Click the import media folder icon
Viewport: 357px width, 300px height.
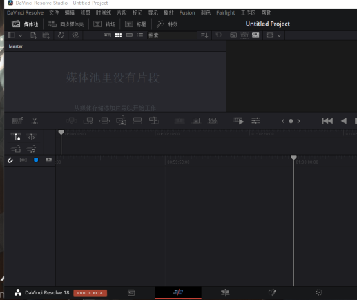pos(46,35)
